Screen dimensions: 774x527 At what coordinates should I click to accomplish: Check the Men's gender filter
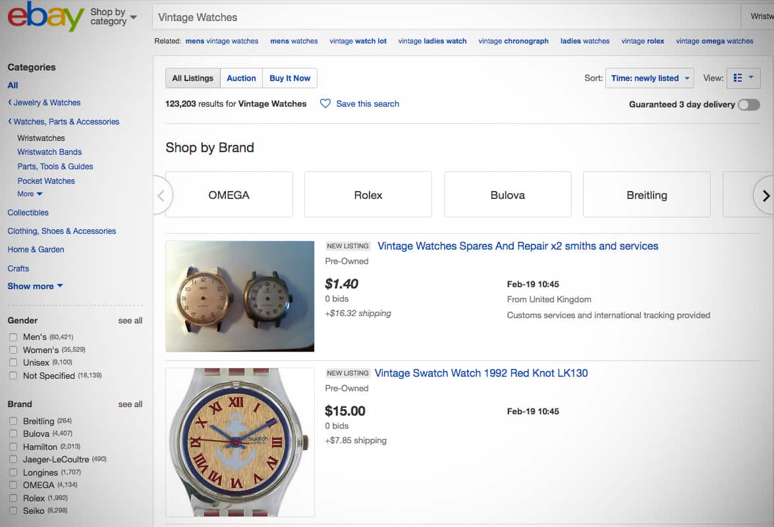click(x=12, y=337)
